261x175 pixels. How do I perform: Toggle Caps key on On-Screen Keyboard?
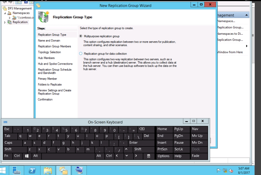coord(8,143)
